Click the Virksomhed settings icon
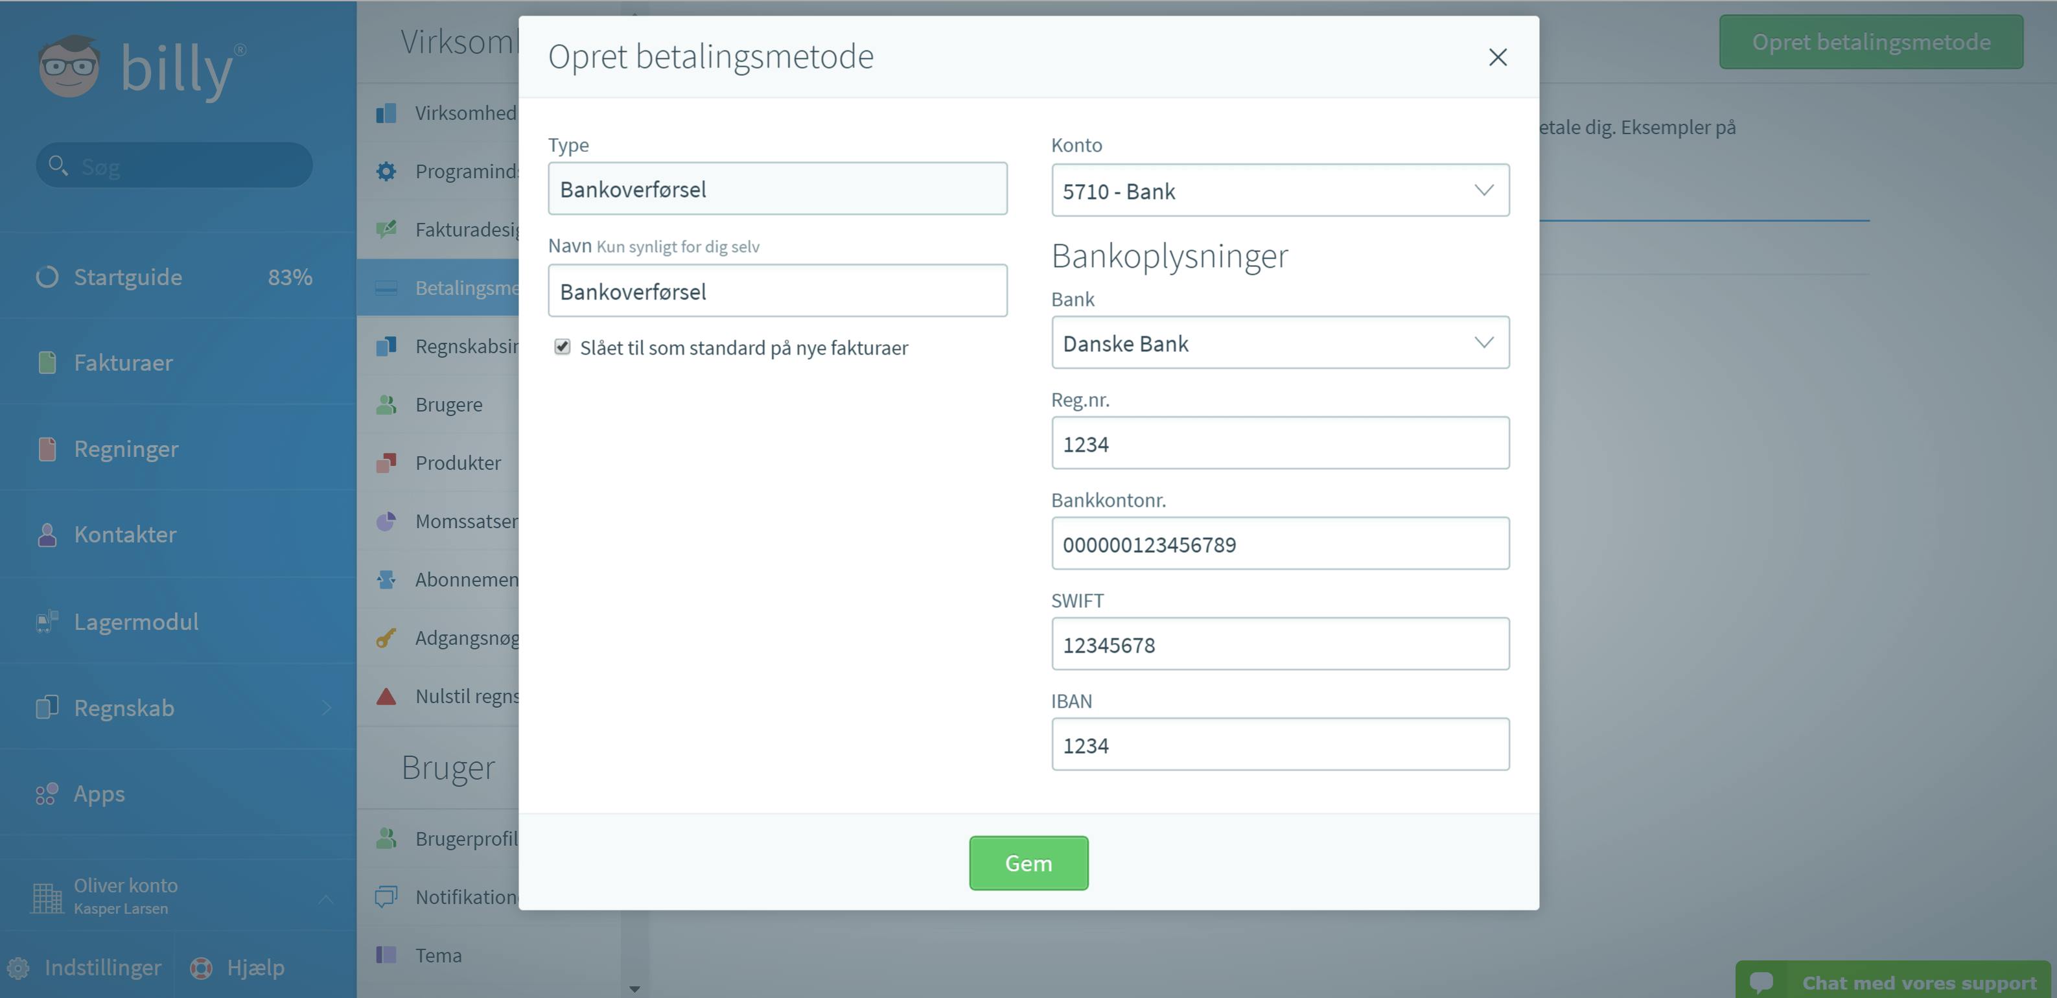The width and height of the screenshot is (2057, 998). point(386,113)
